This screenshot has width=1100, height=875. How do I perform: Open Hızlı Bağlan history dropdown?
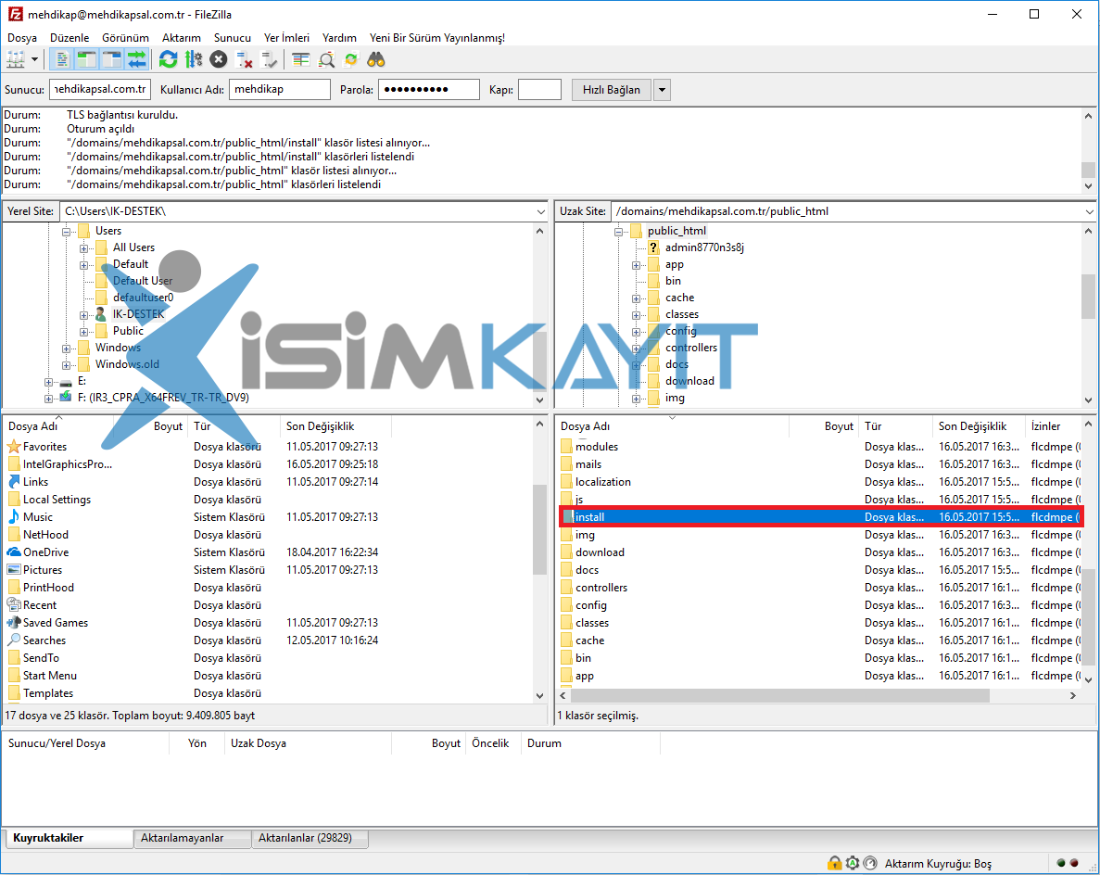coord(662,90)
